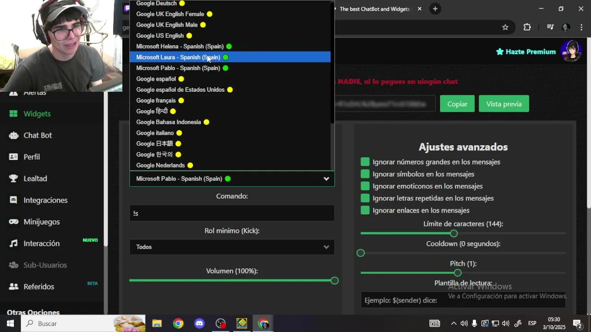Toggle Ignorar símbolos en los mensajes
591x332 pixels.
pos(365,174)
